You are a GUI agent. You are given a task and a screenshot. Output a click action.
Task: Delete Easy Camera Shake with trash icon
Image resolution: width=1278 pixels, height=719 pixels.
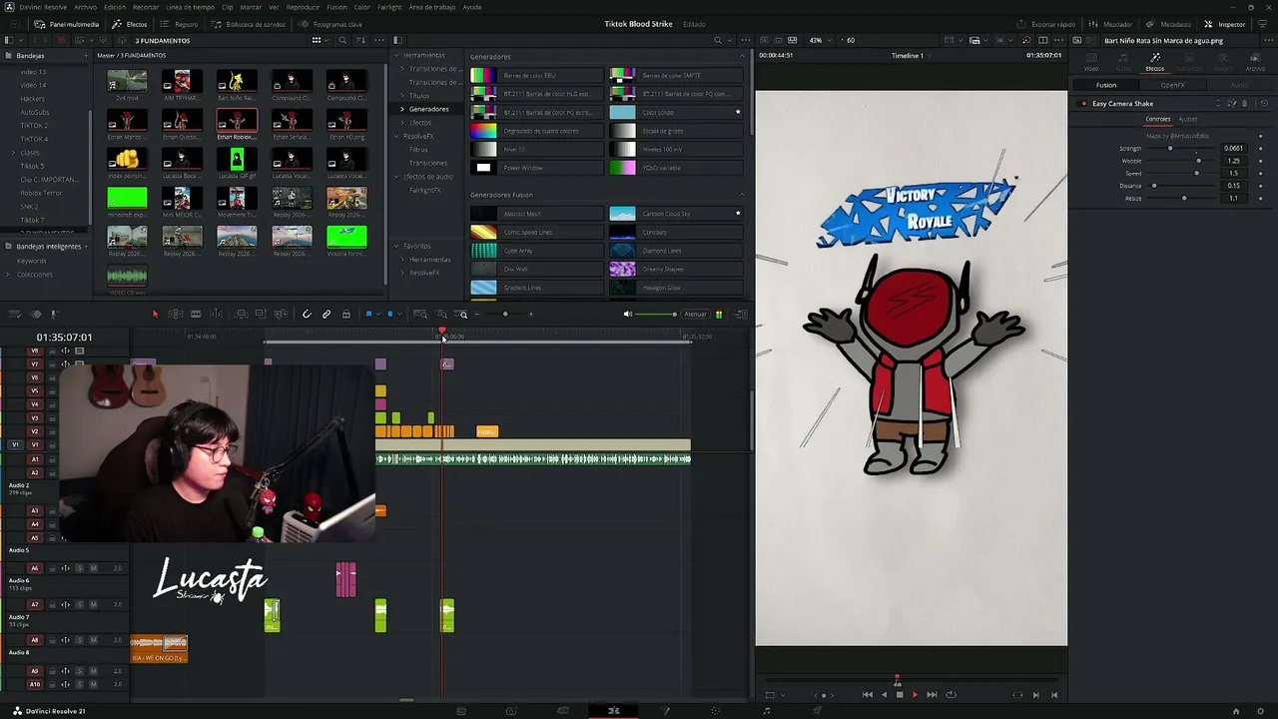click(x=1244, y=104)
